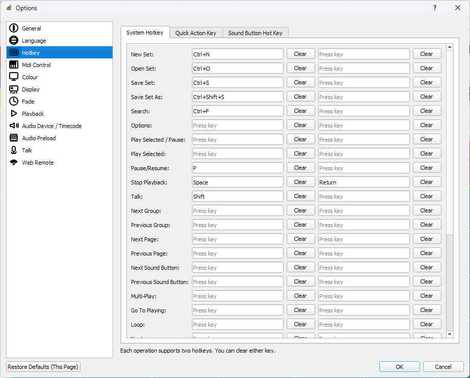Switch to the Quick Action Key tab
The width and height of the screenshot is (470, 378).
(196, 32)
